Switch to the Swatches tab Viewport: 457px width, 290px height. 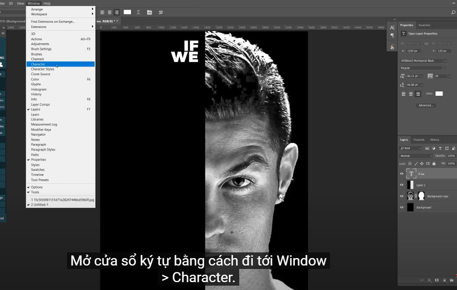[424, 25]
